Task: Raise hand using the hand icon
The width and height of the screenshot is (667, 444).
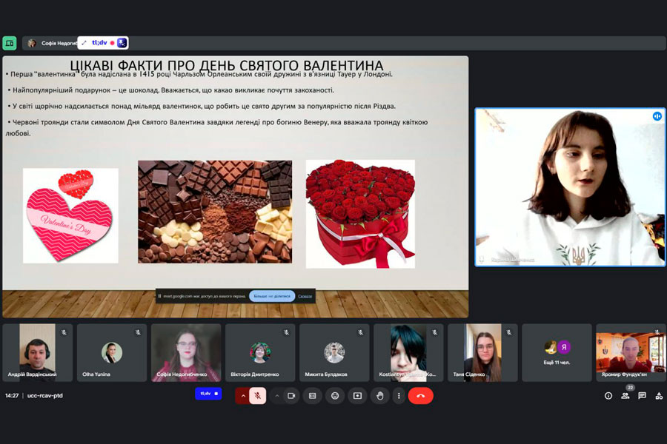Action: pos(379,396)
